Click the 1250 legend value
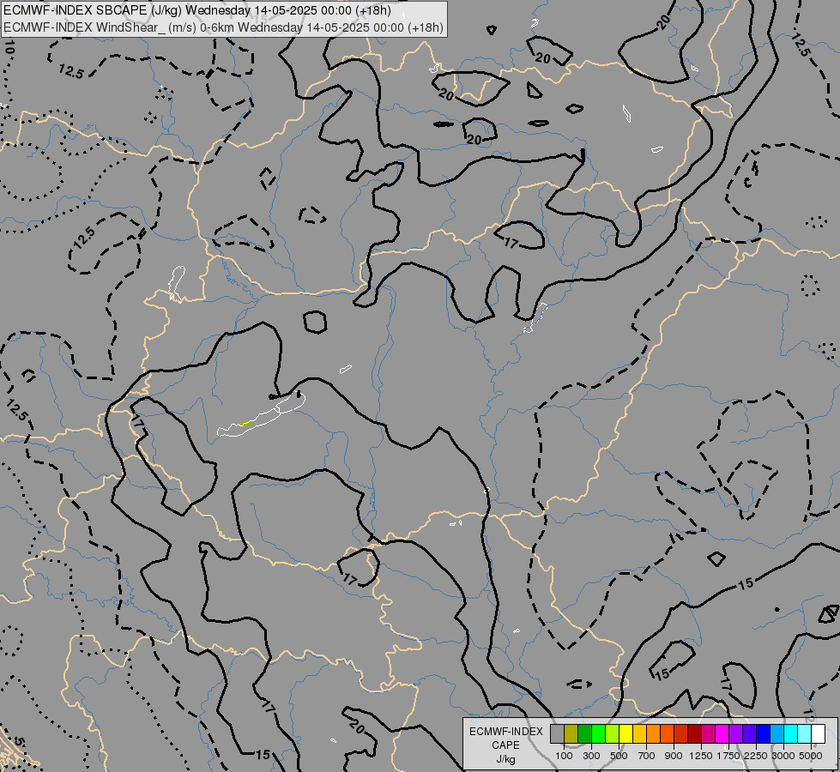840x772 pixels. pyautogui.click(x=701, y=756)
